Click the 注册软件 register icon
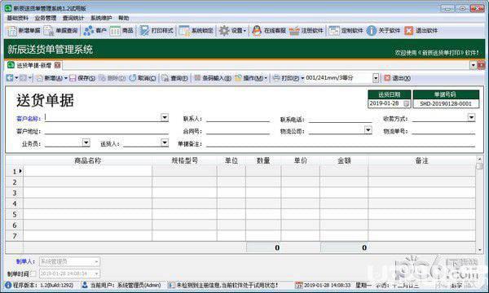Viewport: 489px width, 293px height. pos(294,31)
